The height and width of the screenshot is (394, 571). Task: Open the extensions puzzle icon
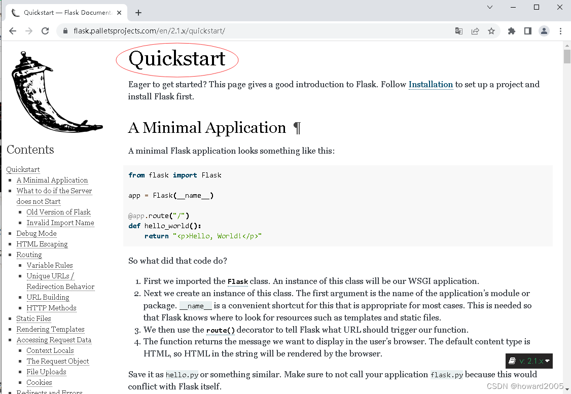point(512,31)
